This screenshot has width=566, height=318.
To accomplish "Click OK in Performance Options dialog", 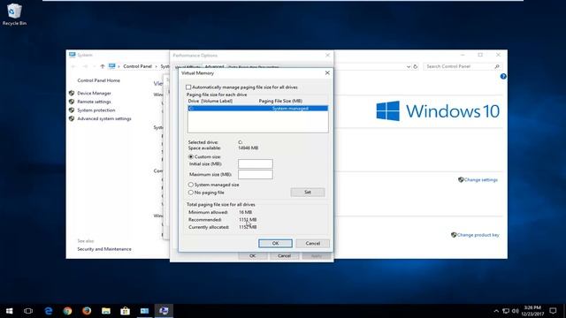I will click(x=253, y=255).
